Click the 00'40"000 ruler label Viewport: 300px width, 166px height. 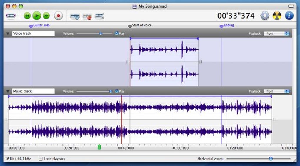coord(126,148)
